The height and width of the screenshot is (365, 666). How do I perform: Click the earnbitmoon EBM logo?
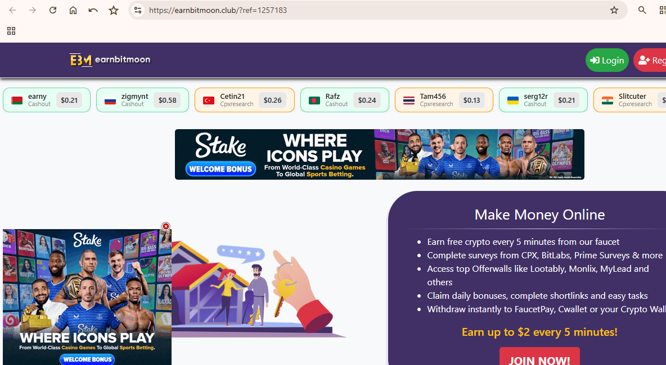coord(110,60)
